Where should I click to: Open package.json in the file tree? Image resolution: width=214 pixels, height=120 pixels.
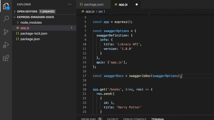[30, 39]
